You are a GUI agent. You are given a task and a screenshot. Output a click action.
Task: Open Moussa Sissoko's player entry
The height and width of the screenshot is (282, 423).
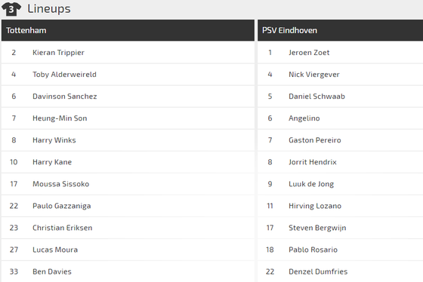[60, 184]
